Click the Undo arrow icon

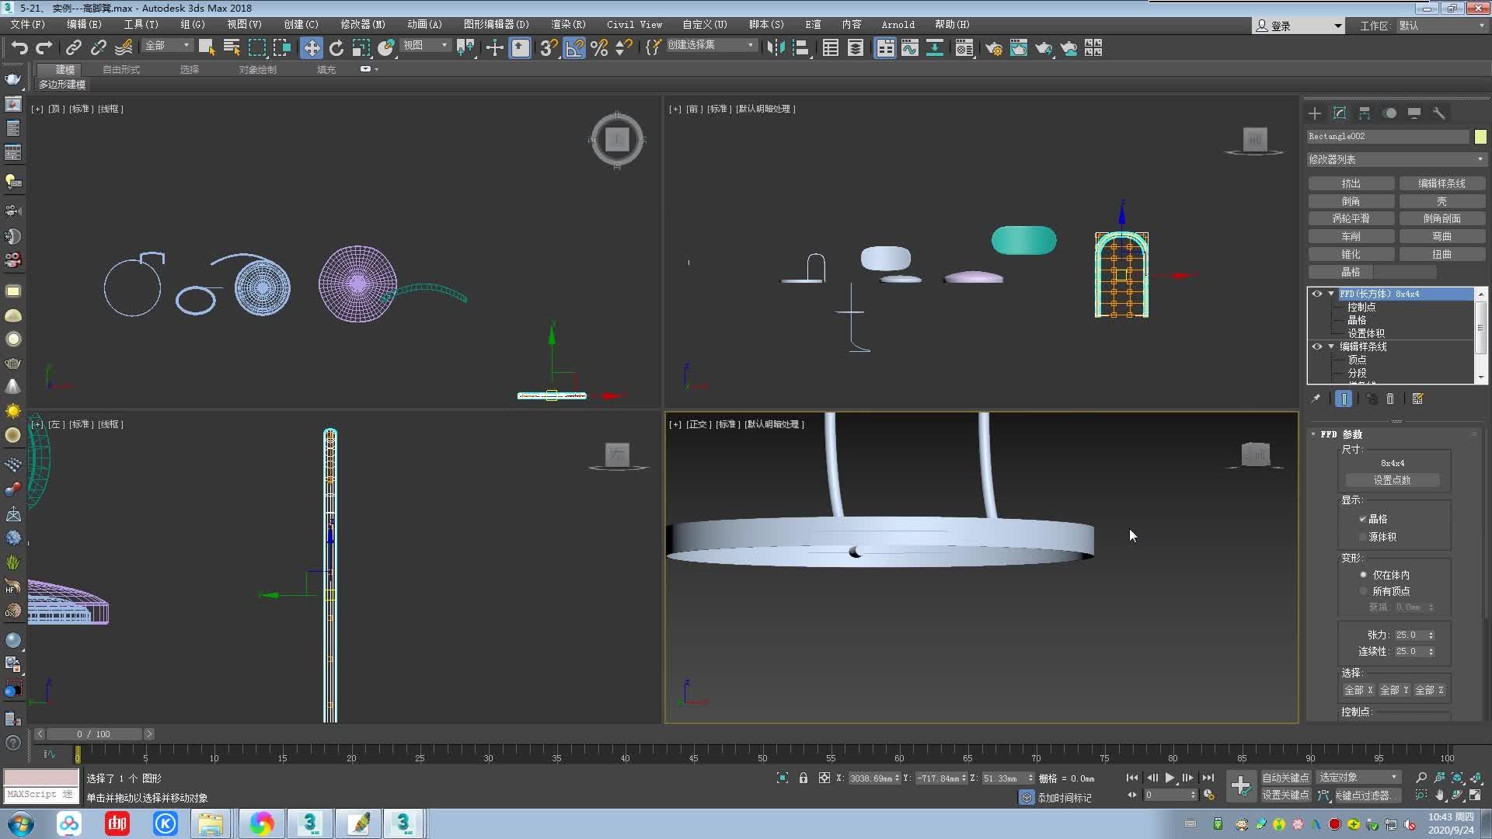(x=19, y=48)
